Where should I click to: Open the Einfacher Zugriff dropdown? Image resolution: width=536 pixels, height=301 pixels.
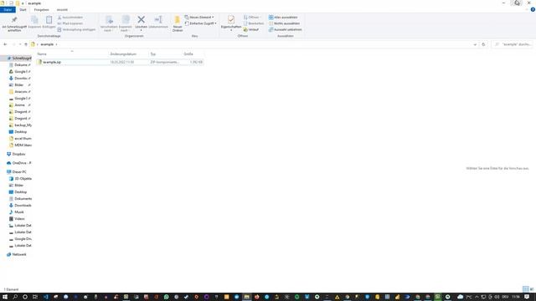click(201, 23)
